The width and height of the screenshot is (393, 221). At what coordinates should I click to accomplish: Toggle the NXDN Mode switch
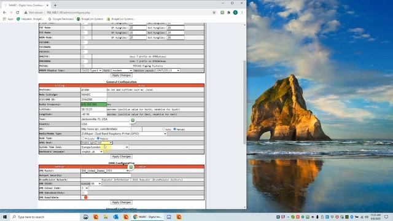tap(85, 37)
